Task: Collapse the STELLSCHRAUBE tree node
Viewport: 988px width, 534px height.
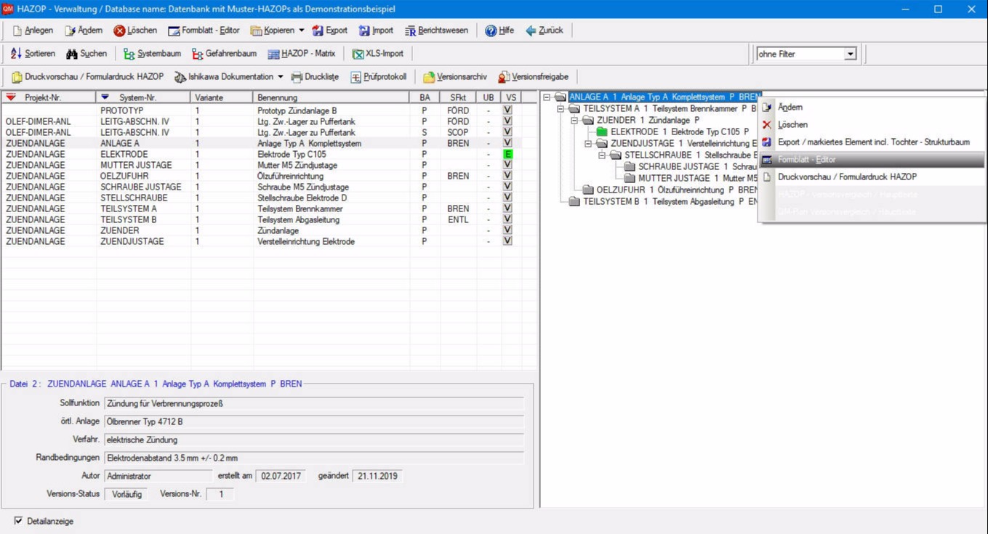Action: click(x=602, y=155)
